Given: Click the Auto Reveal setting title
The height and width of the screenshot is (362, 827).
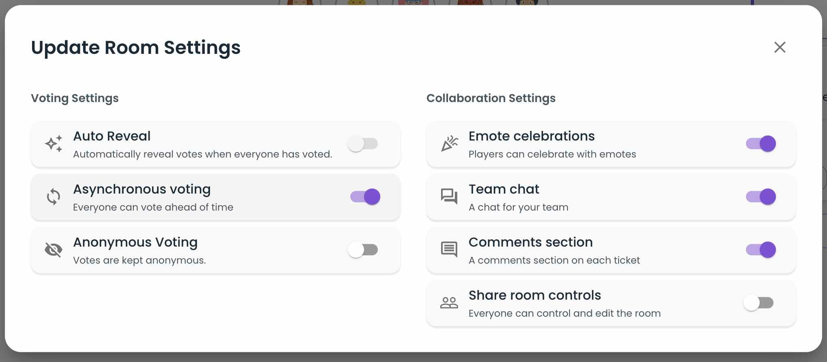Looking at the screenshot, I should [112, 136].
